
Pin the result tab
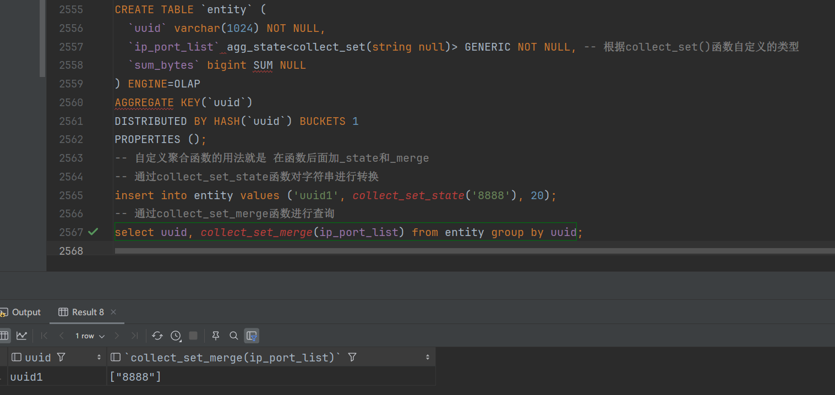click(216, 336)
